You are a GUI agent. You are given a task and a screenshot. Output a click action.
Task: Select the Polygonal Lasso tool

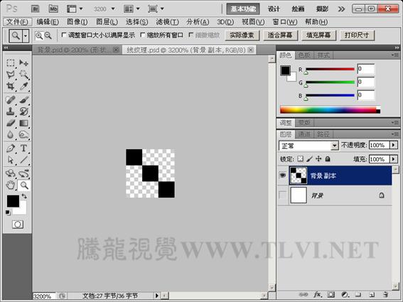point(10,75)
